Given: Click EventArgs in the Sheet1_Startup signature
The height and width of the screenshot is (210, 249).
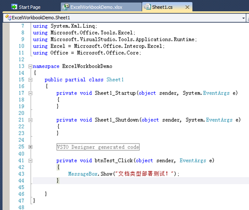Looking at the screenshot, I should (x=216, y=93).
